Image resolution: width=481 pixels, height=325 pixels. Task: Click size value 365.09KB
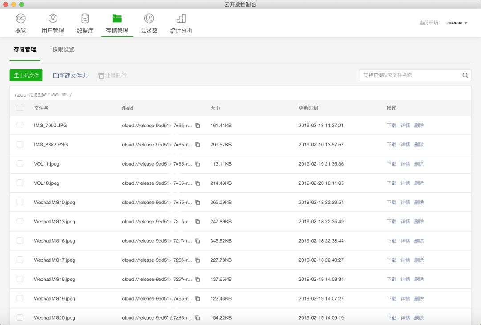[x=221, y=203]
